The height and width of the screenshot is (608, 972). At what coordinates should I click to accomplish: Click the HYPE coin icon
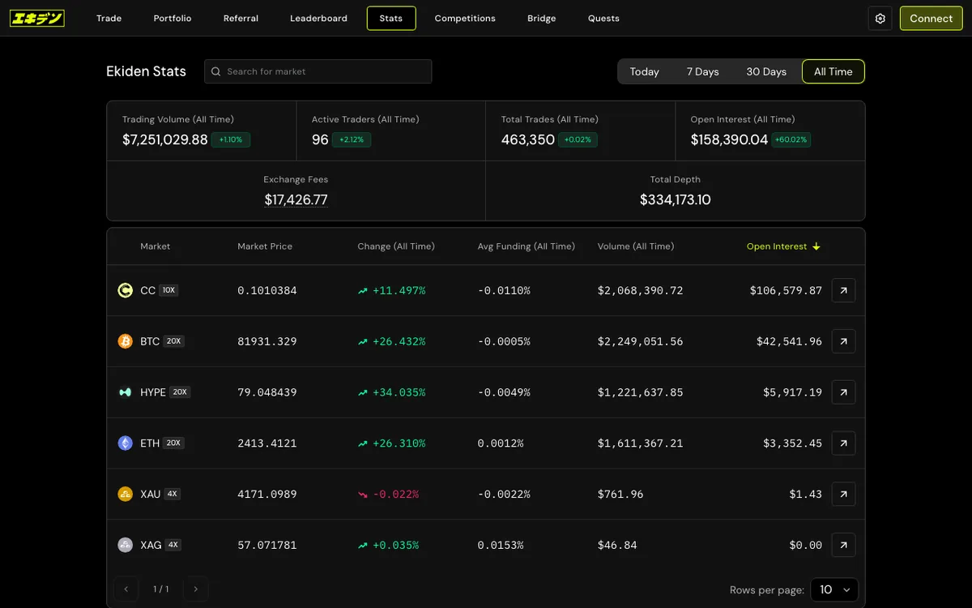[125, 392]
